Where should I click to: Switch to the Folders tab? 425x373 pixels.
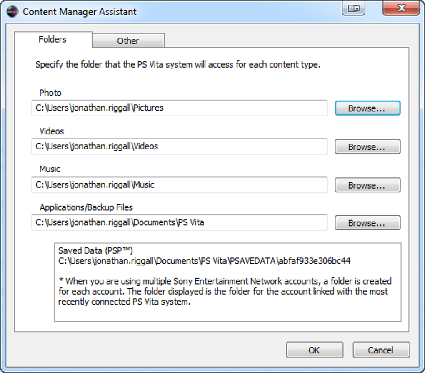coord(52,40)
